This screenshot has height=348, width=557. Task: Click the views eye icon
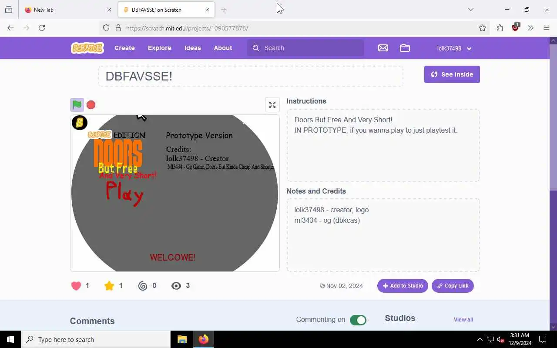click(176, 286)
